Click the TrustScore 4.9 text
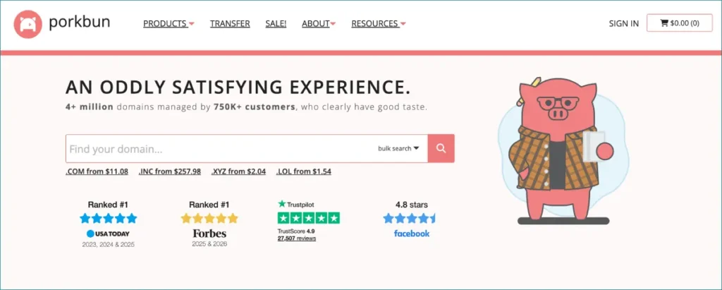Screen dimensions: 722x290 point(296,231)
